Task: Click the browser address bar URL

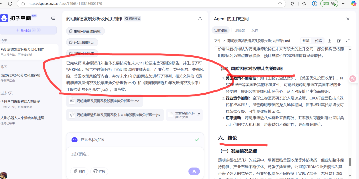Action: pyautogui.click(x=65, y=4)
